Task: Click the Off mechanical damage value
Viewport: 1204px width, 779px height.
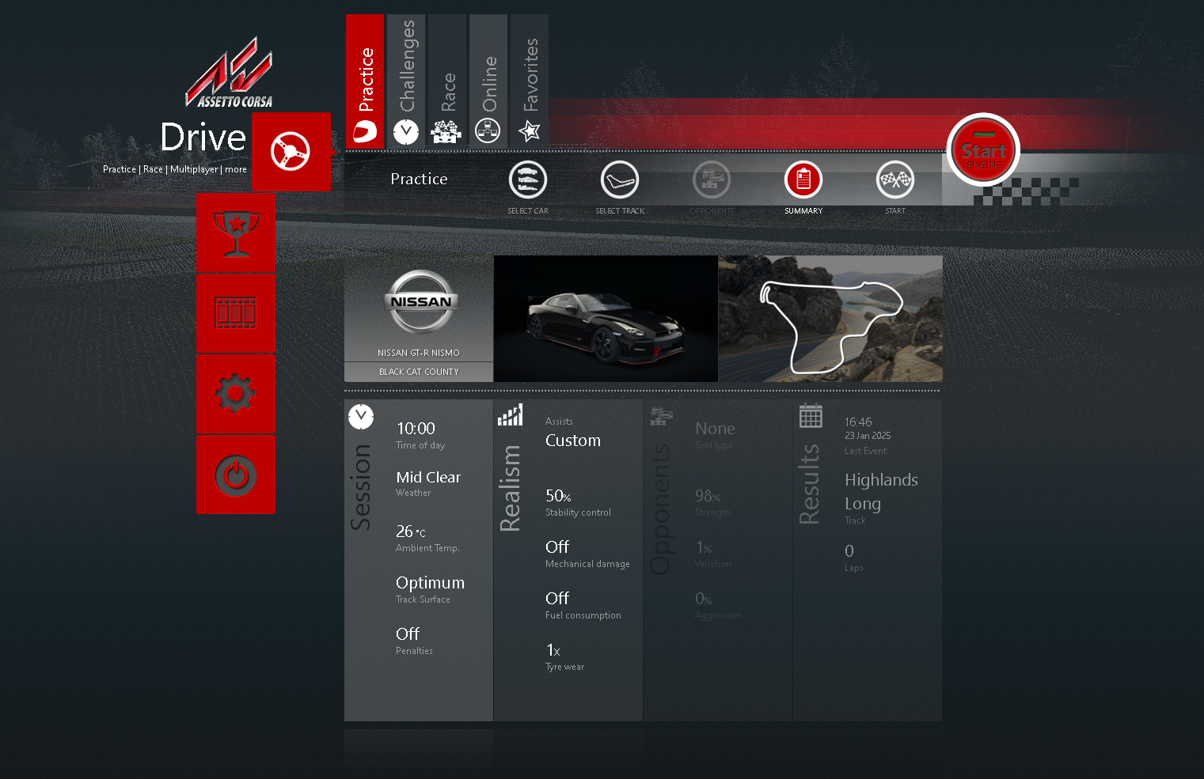Action: (x=557, y=547)
